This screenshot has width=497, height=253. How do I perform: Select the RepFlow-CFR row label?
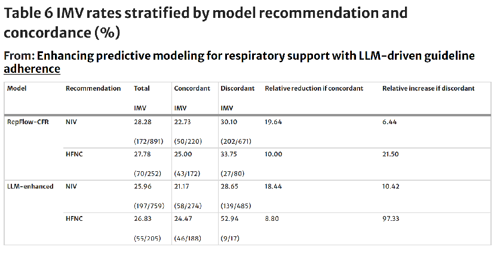(29, 122)
